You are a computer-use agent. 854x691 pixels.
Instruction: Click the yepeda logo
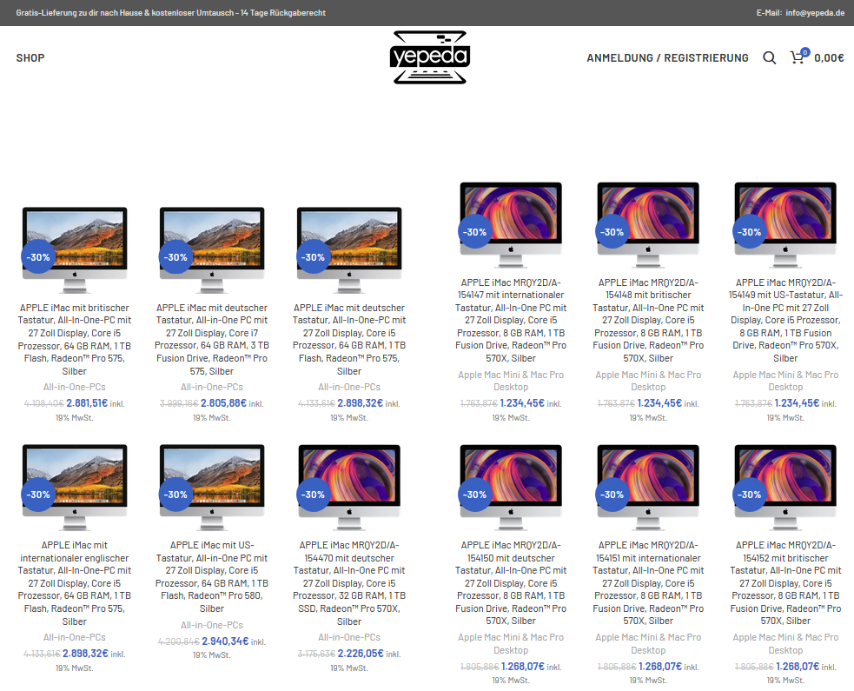coord(430,57)
